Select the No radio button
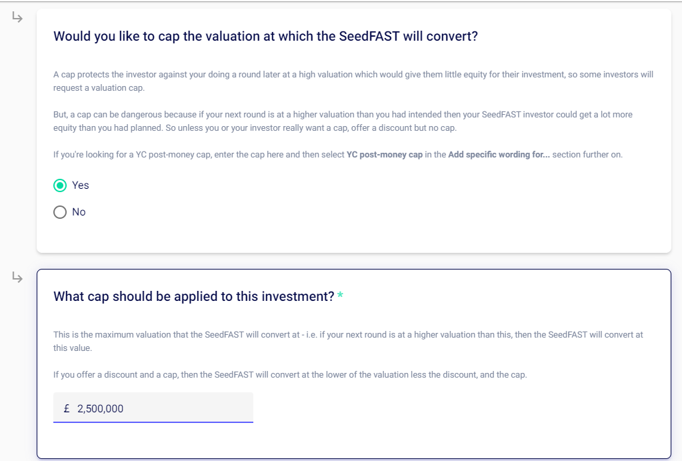 60,212
